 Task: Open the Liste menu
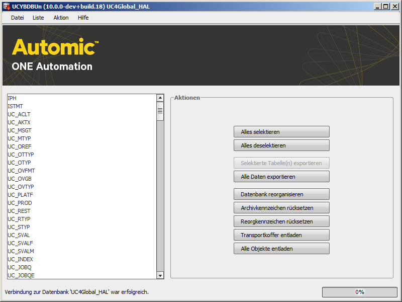click(38, 18)
